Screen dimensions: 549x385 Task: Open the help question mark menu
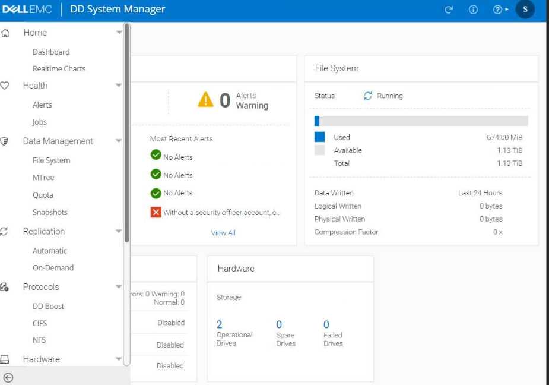499,10
